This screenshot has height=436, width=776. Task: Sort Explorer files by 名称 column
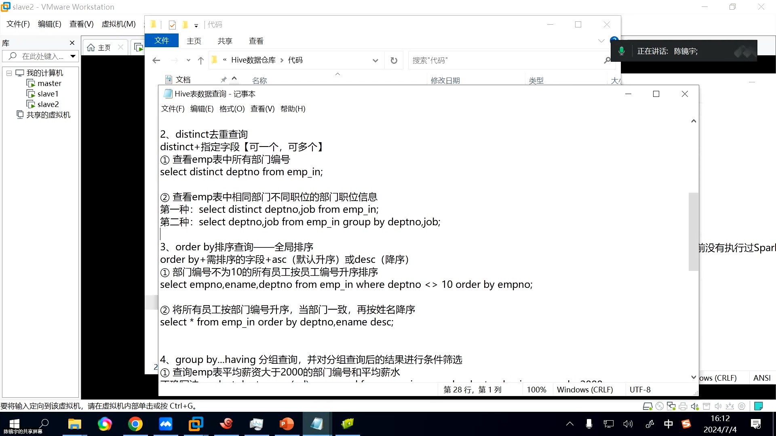(x=259, y=80)
